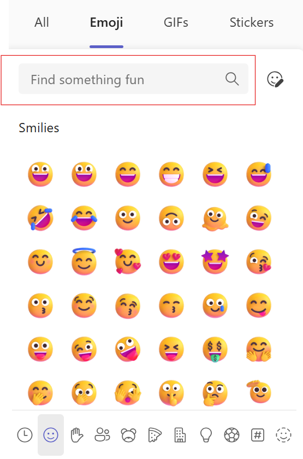
Task: Open the food pizza category icon
Action: tap(155, 435)
